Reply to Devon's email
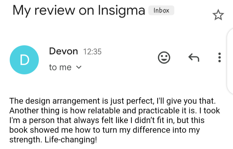The image size is (233, 149). (194, 58)
